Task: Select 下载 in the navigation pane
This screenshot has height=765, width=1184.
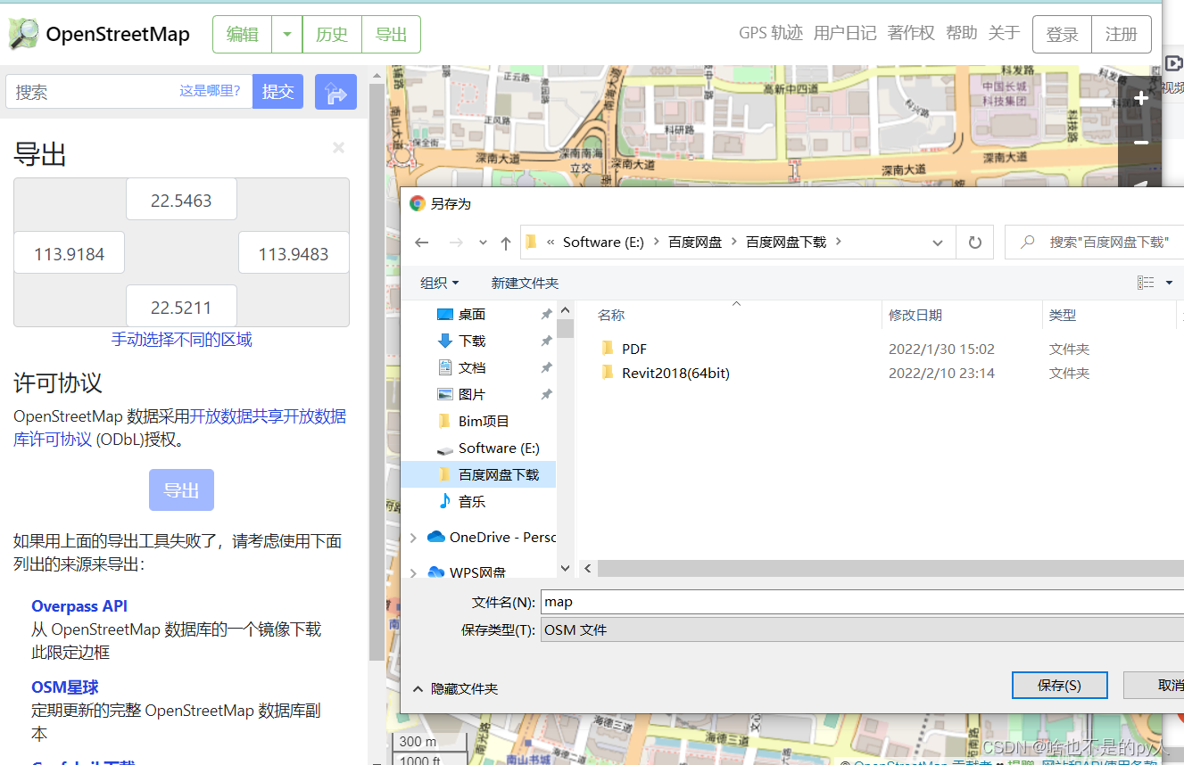Action: point(472,341)
